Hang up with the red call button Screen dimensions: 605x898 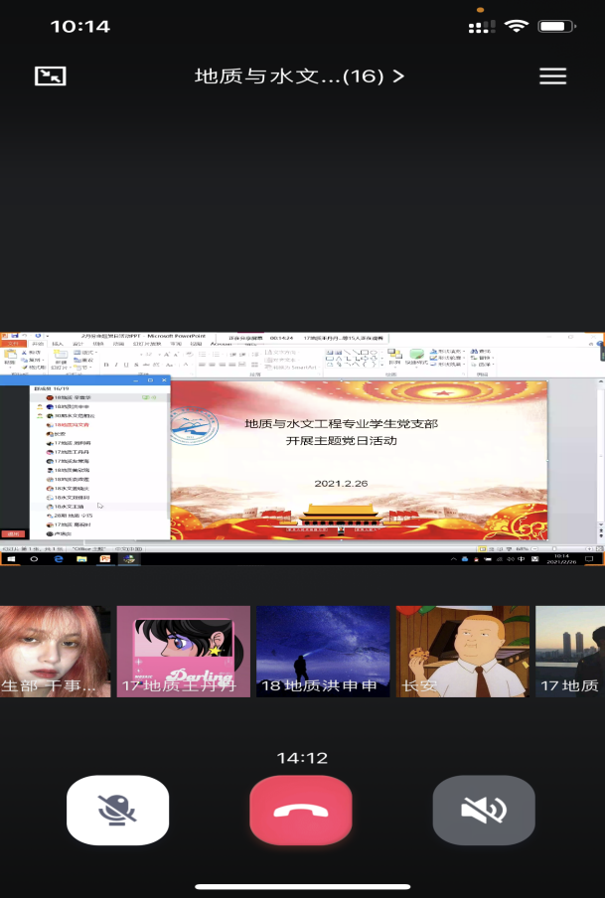[x=301, y=810]
